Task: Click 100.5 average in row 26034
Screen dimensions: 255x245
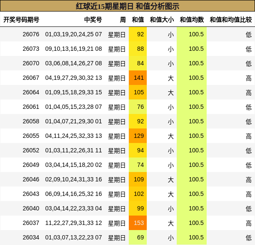Action: (x=196, y=237)
